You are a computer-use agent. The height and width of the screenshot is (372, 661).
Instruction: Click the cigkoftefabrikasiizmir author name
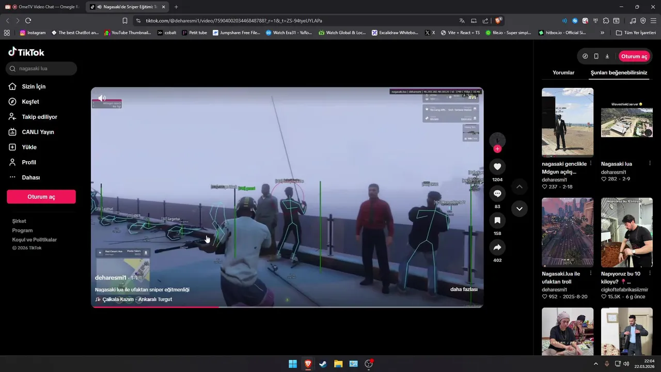624,289
